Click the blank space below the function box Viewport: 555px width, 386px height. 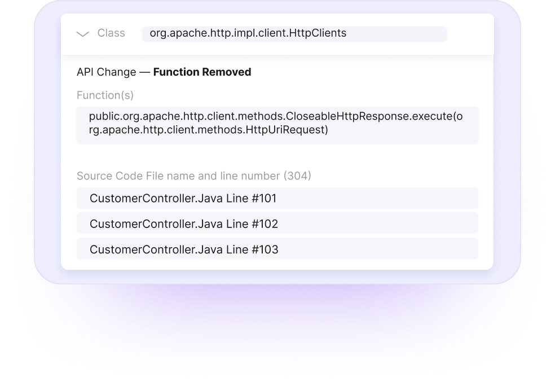(x=276, y=156)
